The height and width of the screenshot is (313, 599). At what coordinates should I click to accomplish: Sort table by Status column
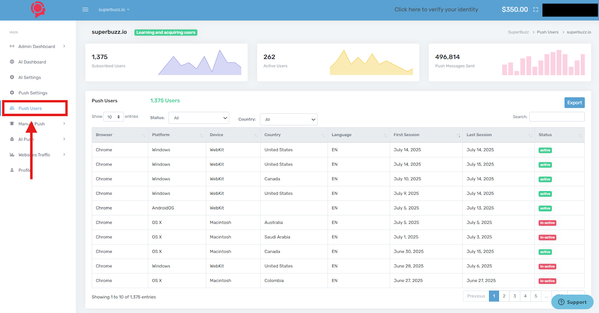pos(559,135)
